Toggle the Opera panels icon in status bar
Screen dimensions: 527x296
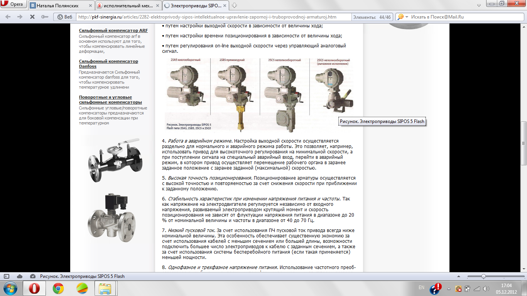[x=6, y=276]
